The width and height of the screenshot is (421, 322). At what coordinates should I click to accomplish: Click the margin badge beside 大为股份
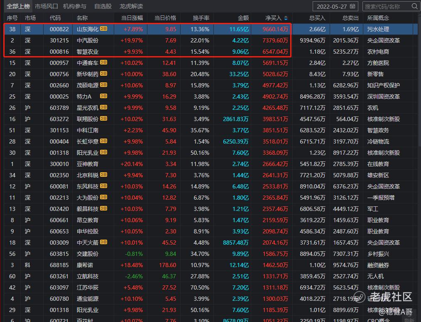tap(104, 197)
